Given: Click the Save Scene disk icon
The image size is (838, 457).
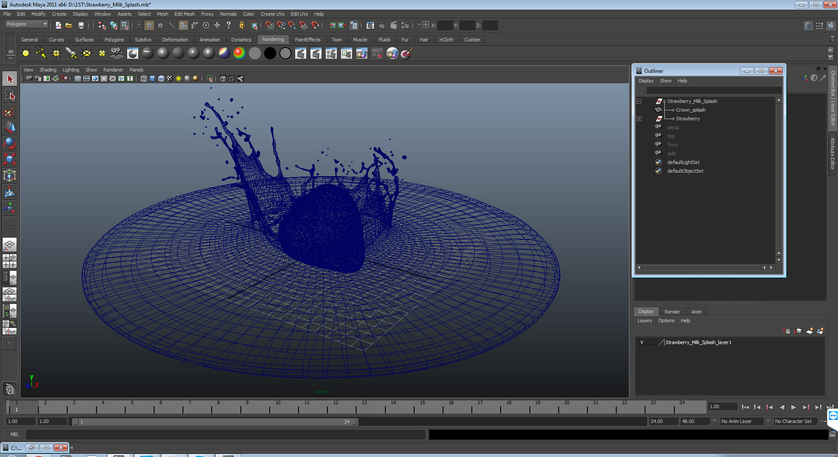Looking at the screenshot, I should tap(81, 25).
